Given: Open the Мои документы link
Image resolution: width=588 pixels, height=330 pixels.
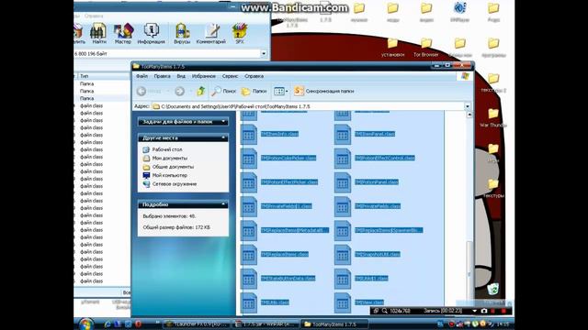Looking at the screenshot, I should (169, 158).
